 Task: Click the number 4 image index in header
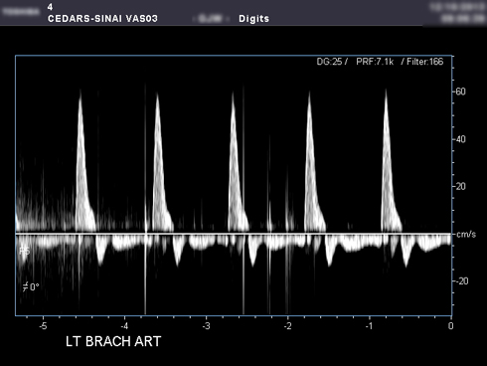click(50, 7)
